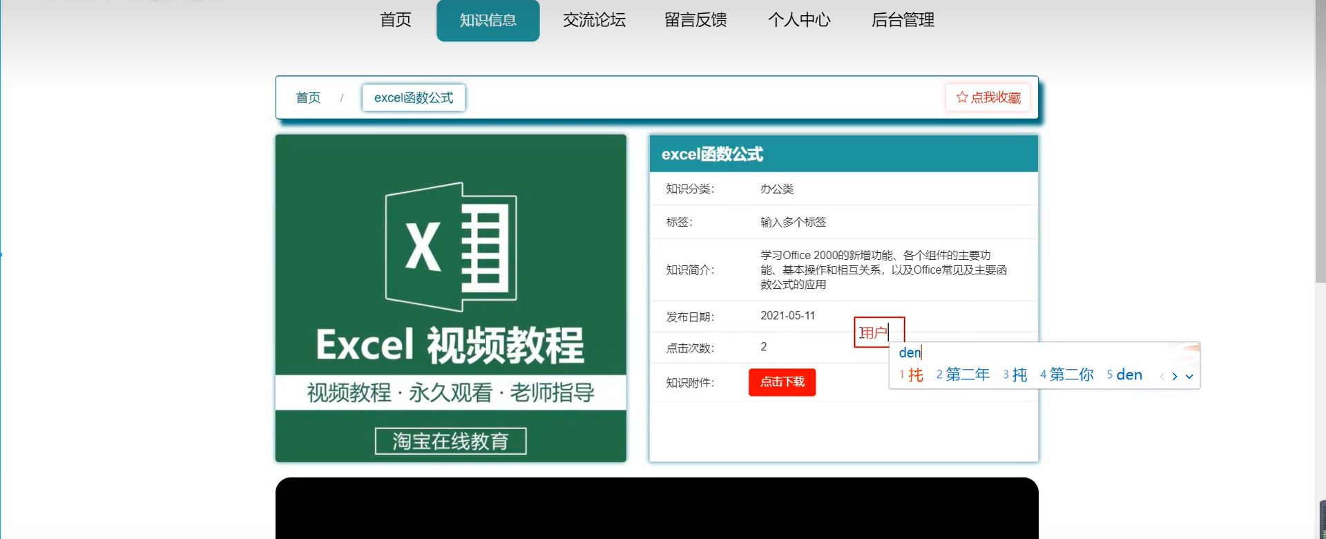This screenshot has height=539, width=1326.
Task: Click the excel函数公式 breadcrumb item
Action: (x=414, y=97)
